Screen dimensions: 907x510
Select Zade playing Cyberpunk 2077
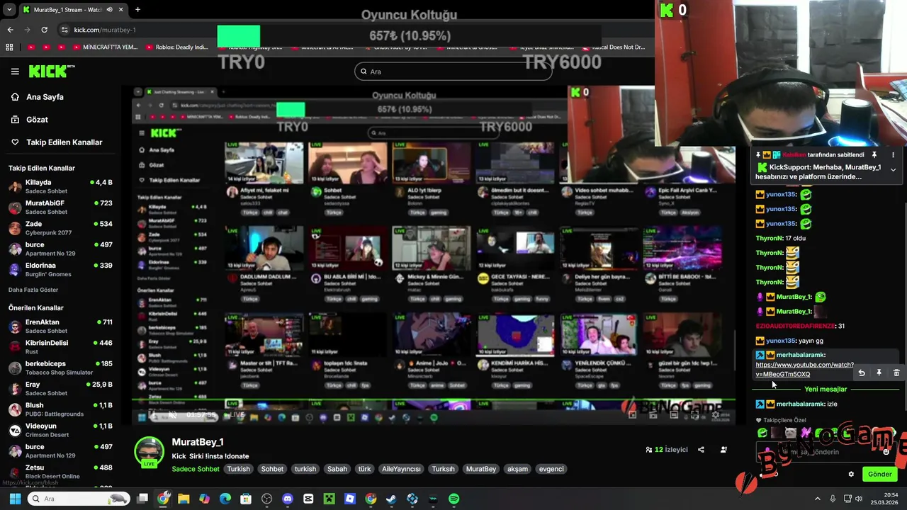coord(60,227)
